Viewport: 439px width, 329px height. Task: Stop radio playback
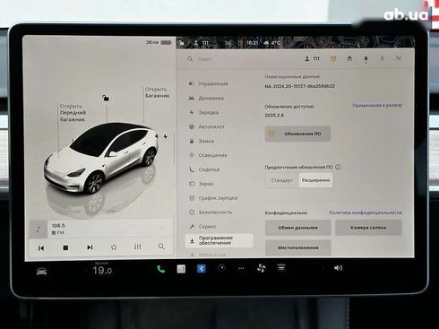tap(65, 247)
